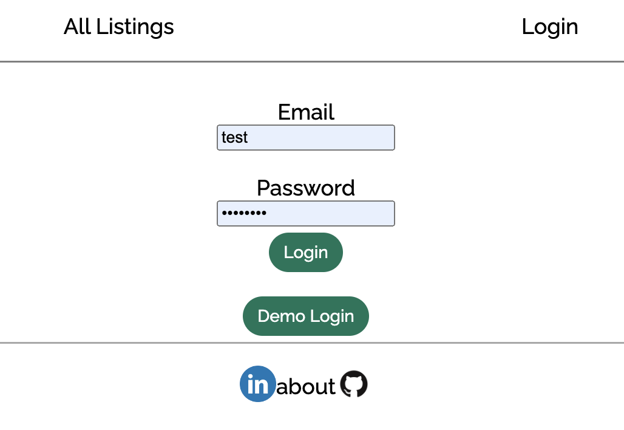
Task: Select Login in the navigation bar
Action: [x=549, y=26]
